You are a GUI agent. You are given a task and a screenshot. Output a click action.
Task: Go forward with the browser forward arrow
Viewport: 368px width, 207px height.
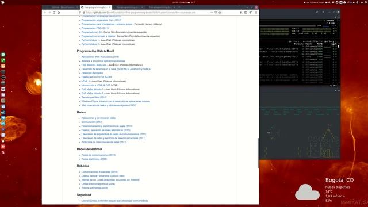pyautogui.click(x=49, y=13)
